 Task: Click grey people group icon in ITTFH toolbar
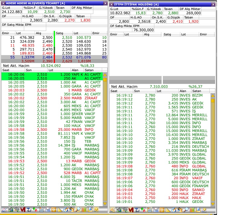[x=125, y=210]
